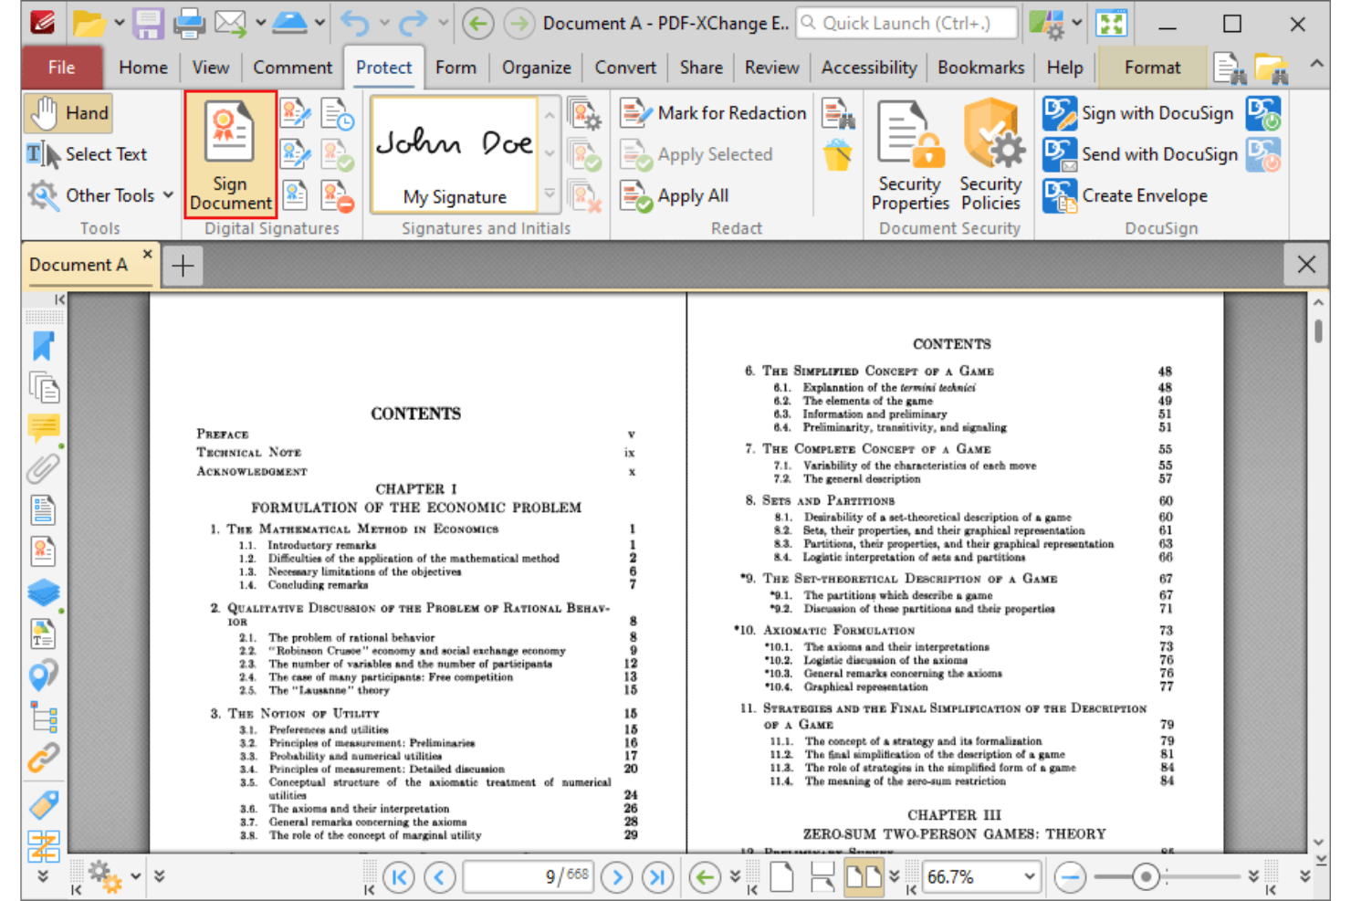The width and height of the screenshot is (1351, 901).
Task: Select the Apply All redaction icon
Action: (634, 194)
